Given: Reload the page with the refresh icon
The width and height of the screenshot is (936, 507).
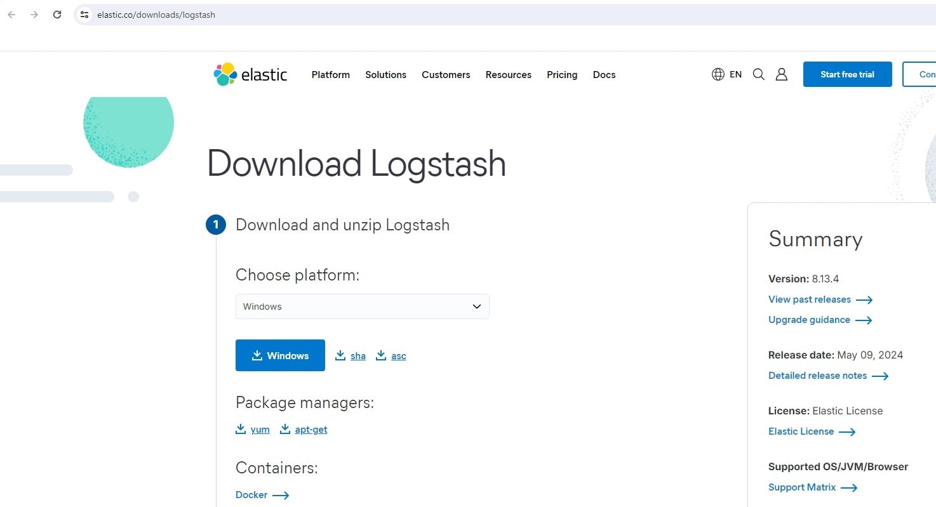Looking at the screenshot, I should (57, 15).
